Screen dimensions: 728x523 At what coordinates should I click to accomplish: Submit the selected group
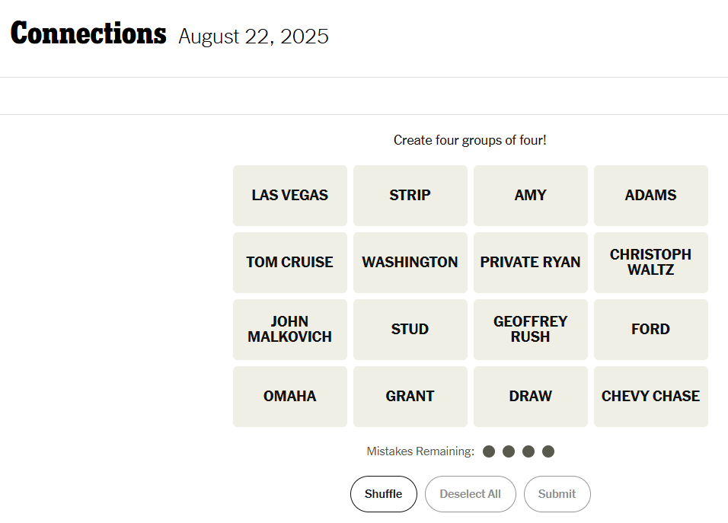coord(557,494)
